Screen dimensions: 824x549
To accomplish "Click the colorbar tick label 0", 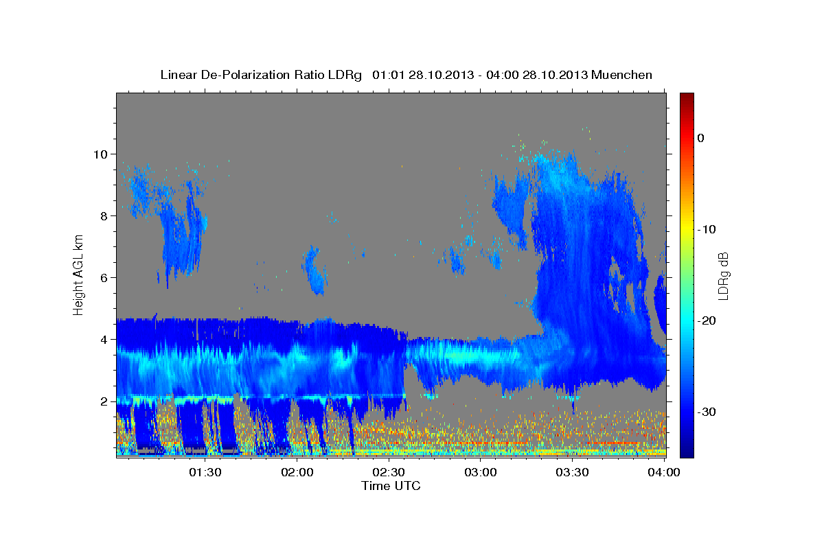I will [x=701, y=138].
